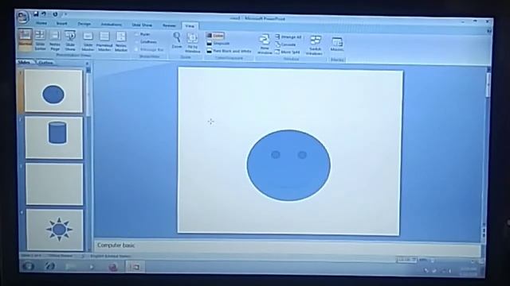
Task: Start Slide Show from the View ribbon
Action: [70, 41]
